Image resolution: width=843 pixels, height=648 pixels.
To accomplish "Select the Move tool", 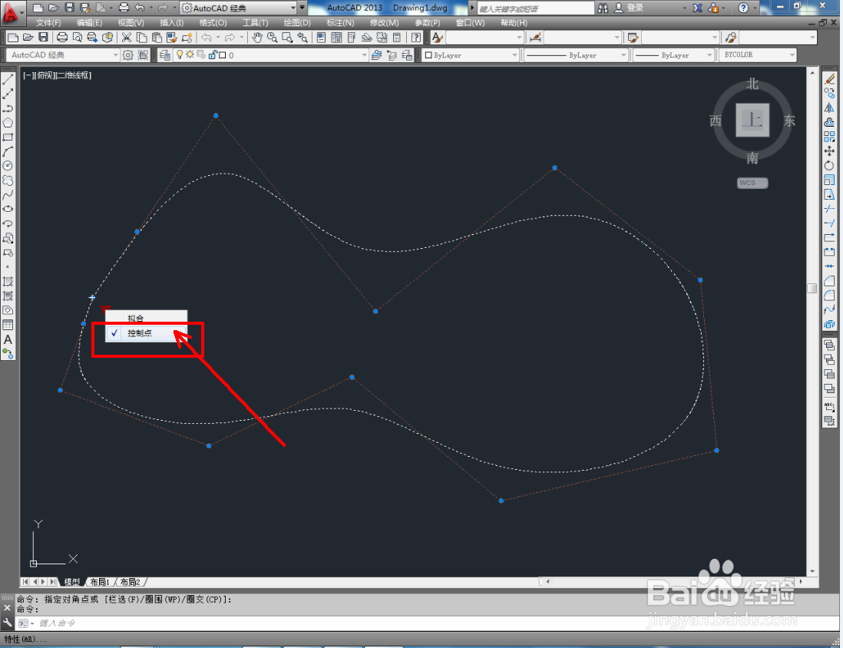I will tap(829, 151).
